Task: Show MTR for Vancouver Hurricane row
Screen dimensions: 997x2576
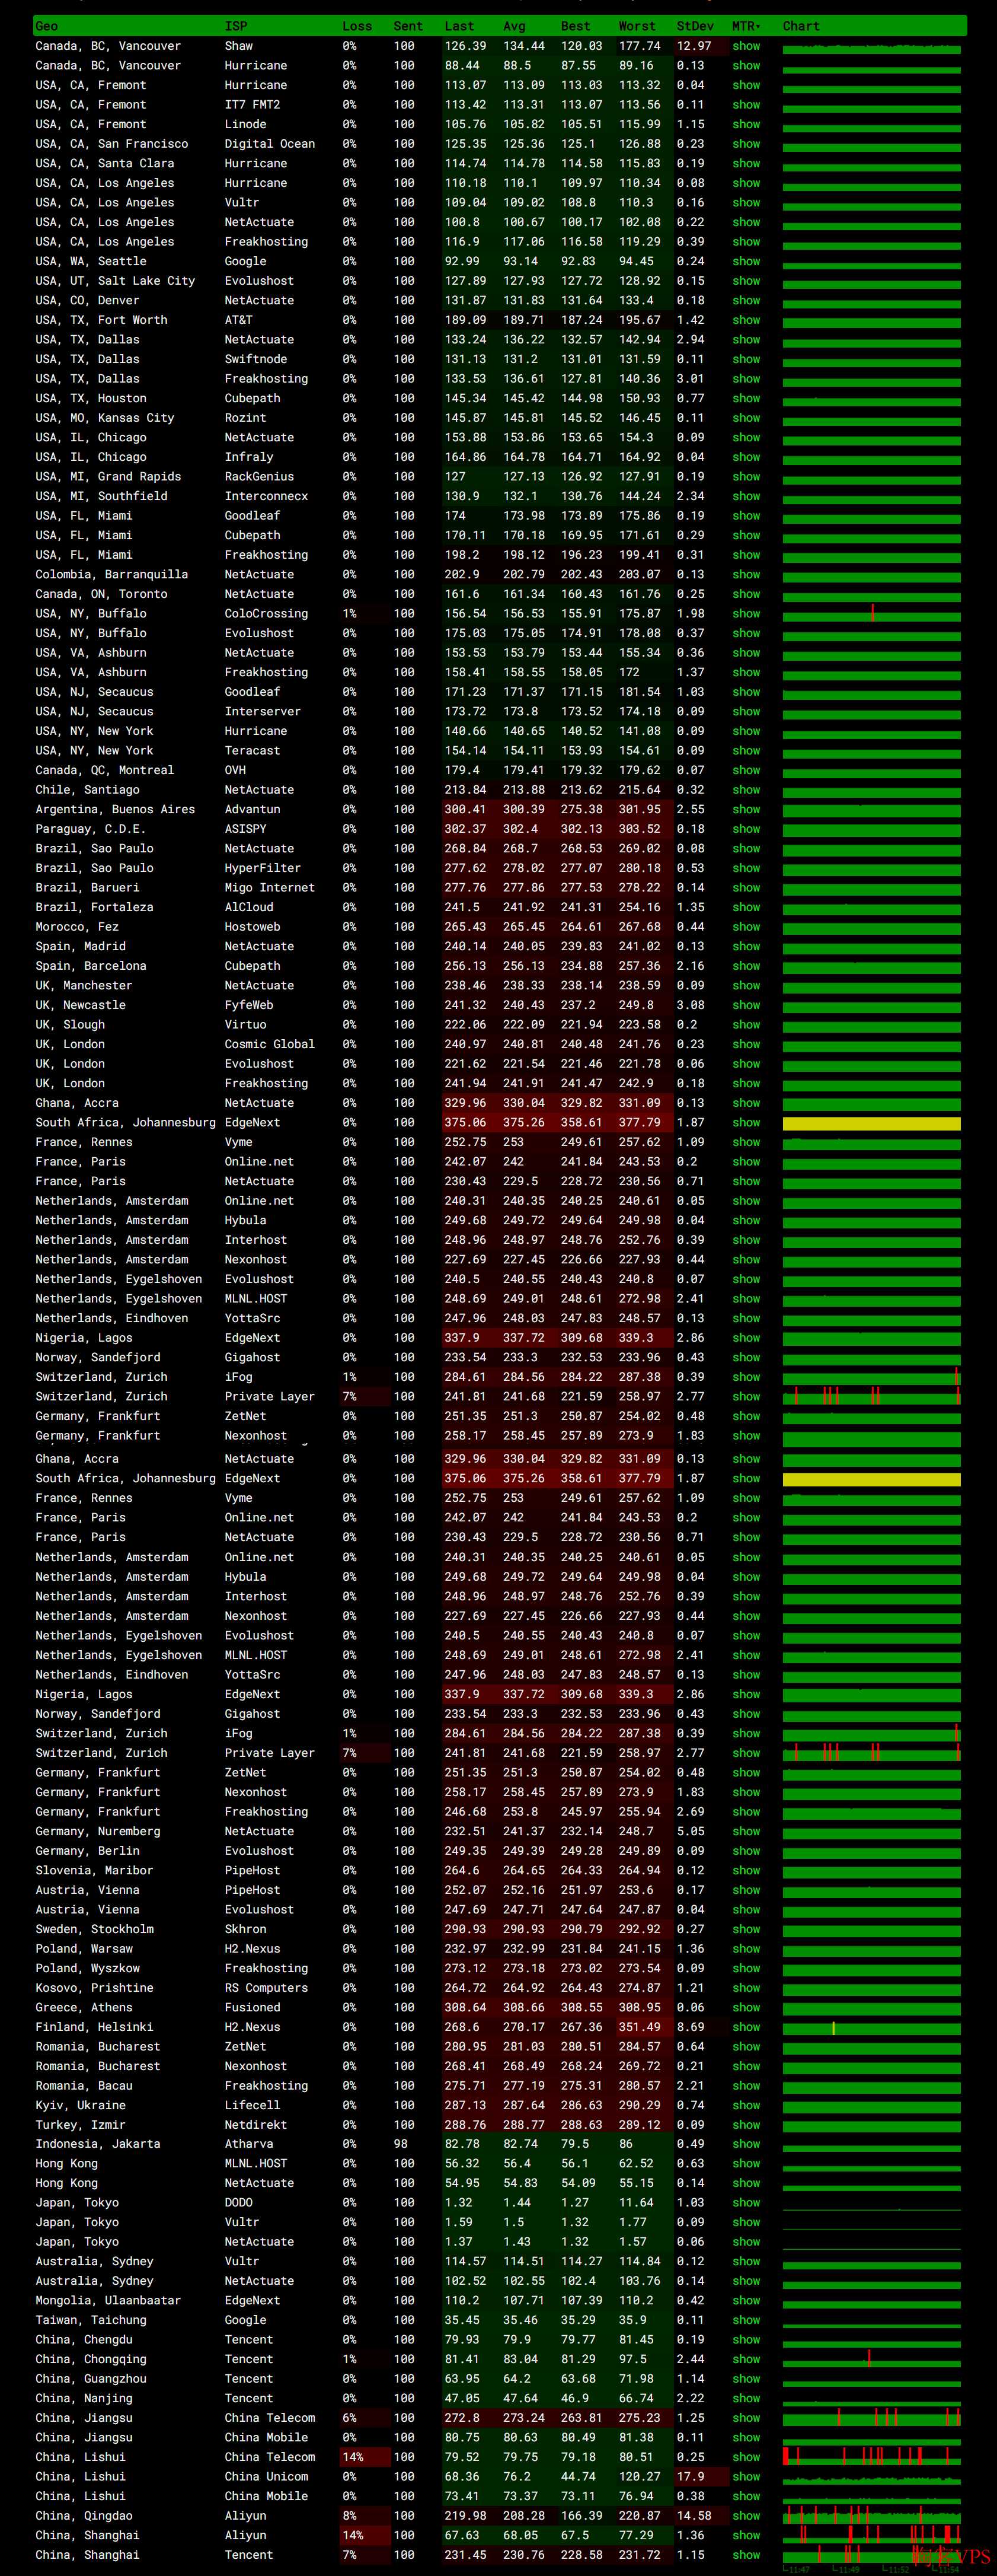Action: click(746, 66)
